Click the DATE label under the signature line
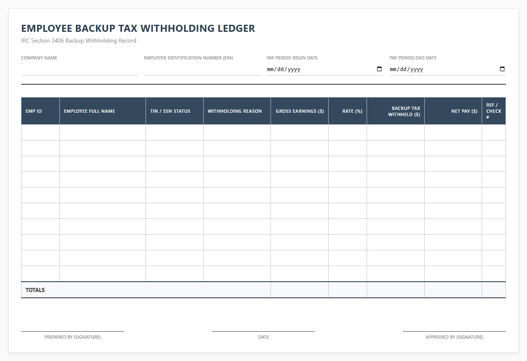This screenshot has height=361, width=527. coord(263,337)
